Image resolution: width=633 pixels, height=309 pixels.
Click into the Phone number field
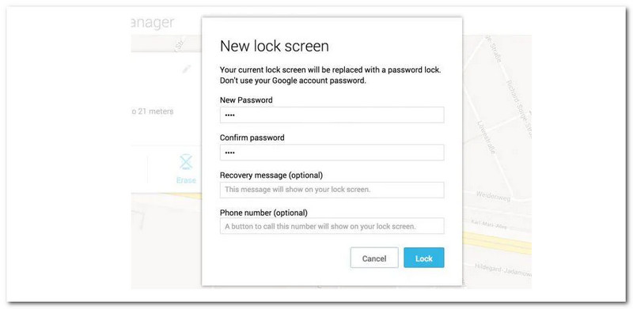pyautogui.click(x=332, y=226)
